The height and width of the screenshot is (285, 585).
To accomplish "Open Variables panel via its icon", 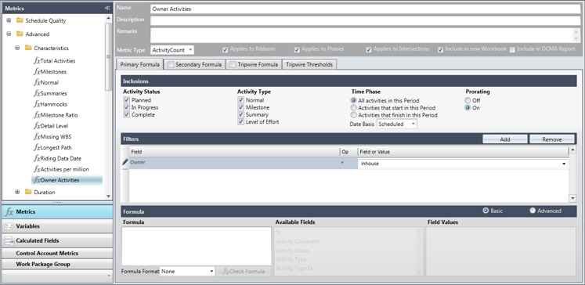I will pos(9,226).
